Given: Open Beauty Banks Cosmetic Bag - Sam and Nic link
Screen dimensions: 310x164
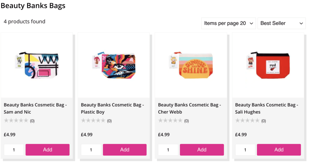Looking at the screenshot, I should 35,108.
